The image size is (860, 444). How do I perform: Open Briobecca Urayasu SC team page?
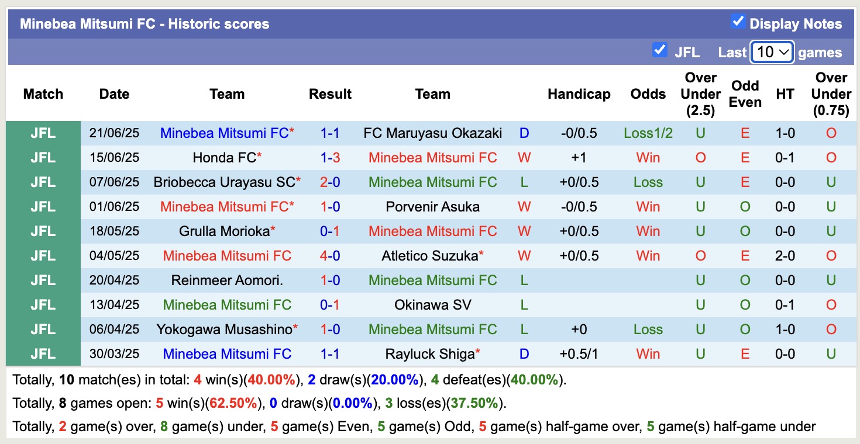224,182
